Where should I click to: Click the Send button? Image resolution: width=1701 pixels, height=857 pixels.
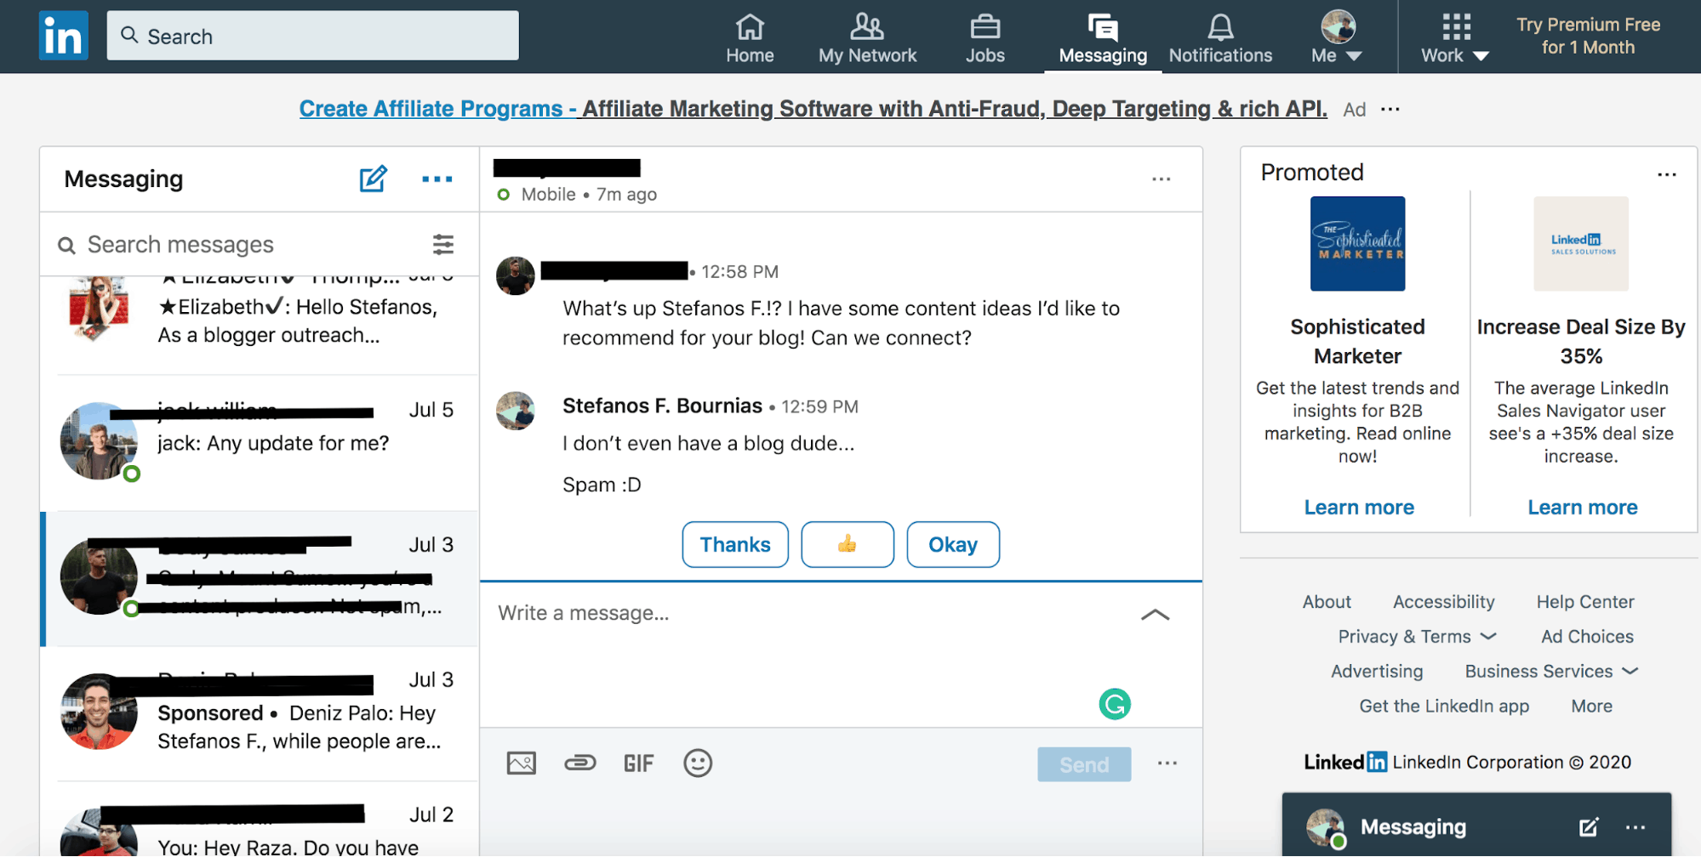coord(1084,764)
